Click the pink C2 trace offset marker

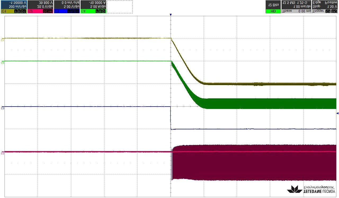point(3,153)
